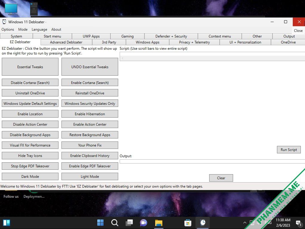305x229 pixels.
Task: Open the Language menu
Action: (39, 29)
